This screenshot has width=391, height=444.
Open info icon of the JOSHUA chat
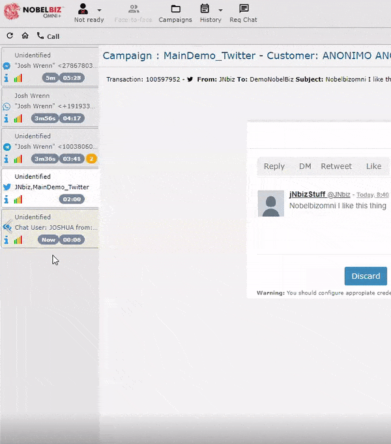7,240
